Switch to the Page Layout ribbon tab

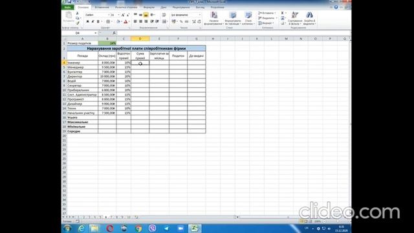(126, 7)
